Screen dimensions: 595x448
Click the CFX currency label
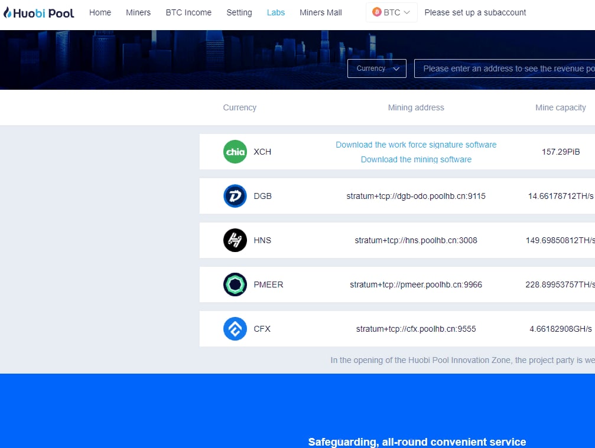(262, 329)
